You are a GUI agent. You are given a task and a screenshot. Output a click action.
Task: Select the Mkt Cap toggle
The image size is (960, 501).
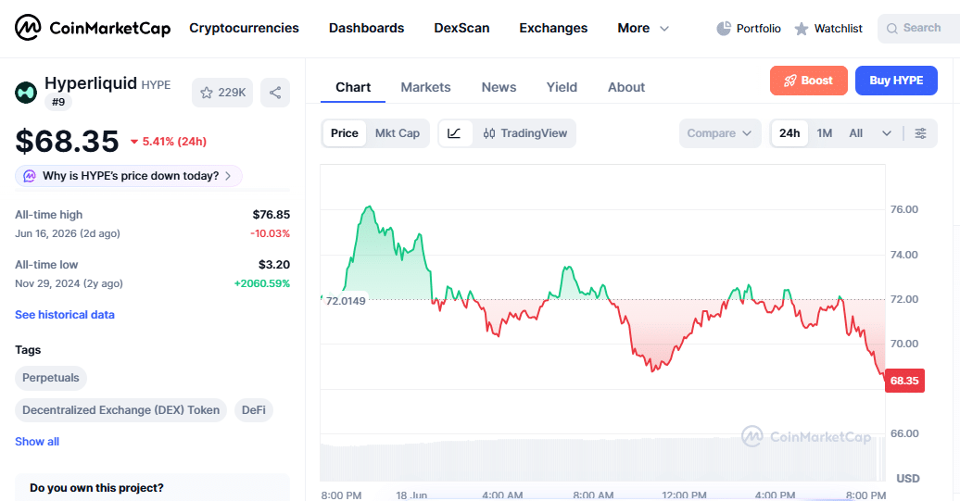[398, 133]
